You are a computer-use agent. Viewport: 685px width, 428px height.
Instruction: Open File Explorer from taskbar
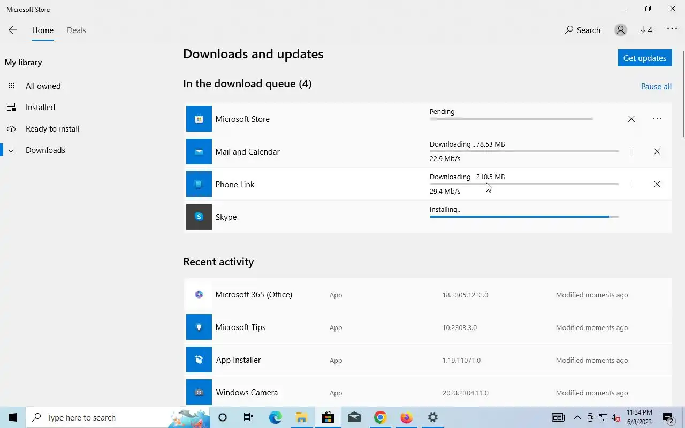(x=301, y=417)
